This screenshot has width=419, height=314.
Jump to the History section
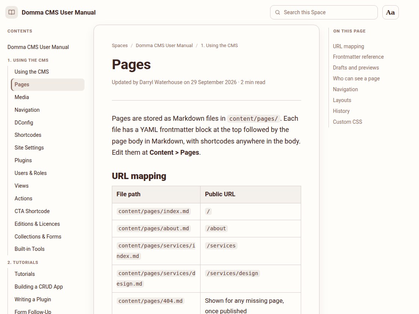tap(341, 111)
